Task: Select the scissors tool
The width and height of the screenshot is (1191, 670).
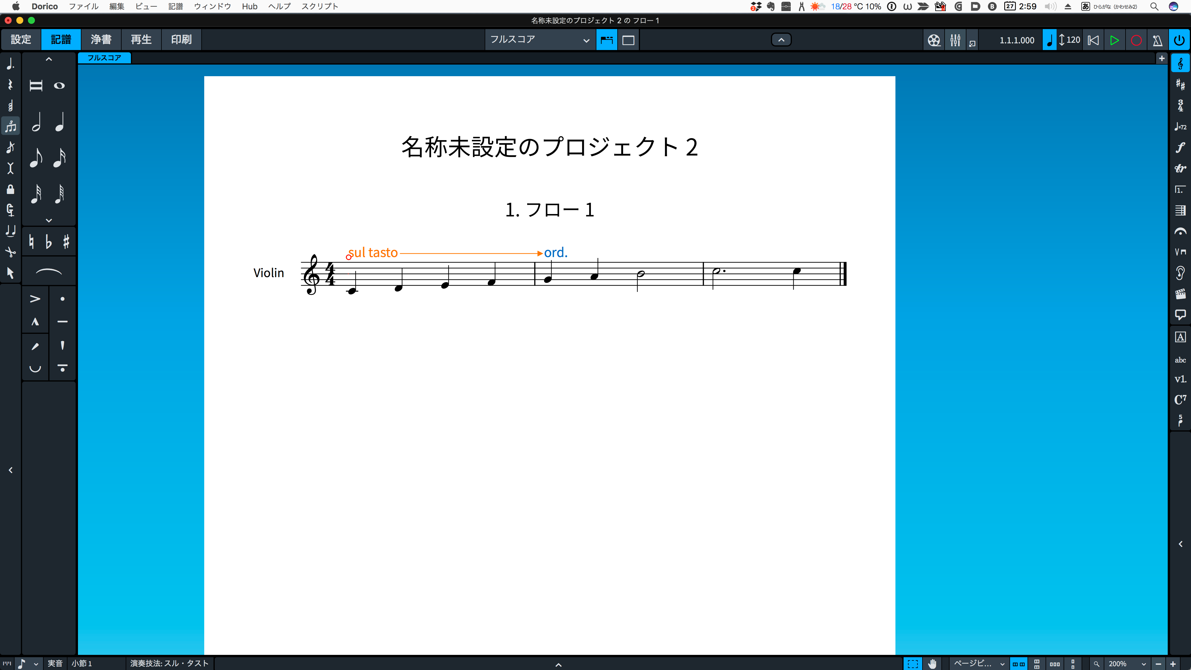Action: pos(10,252)
